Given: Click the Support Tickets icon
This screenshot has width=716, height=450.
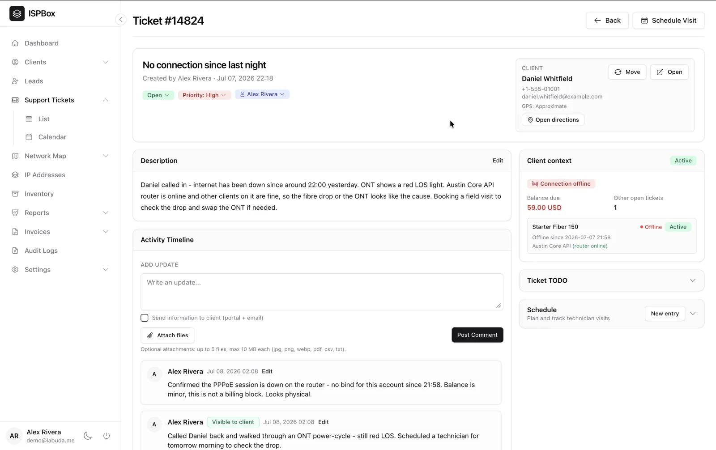Looking at the screenshot, I should pyautogui.click(x=15, y=100).
